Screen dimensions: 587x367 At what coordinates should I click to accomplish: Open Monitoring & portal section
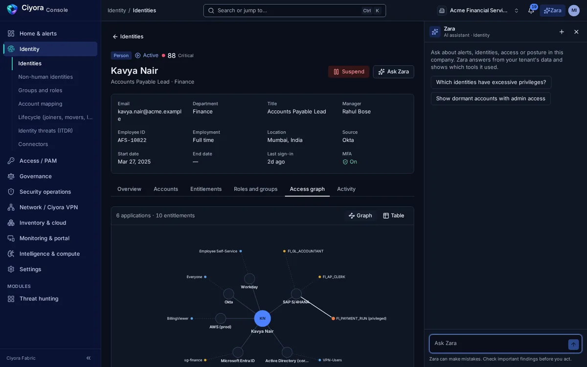pos(50,238)
